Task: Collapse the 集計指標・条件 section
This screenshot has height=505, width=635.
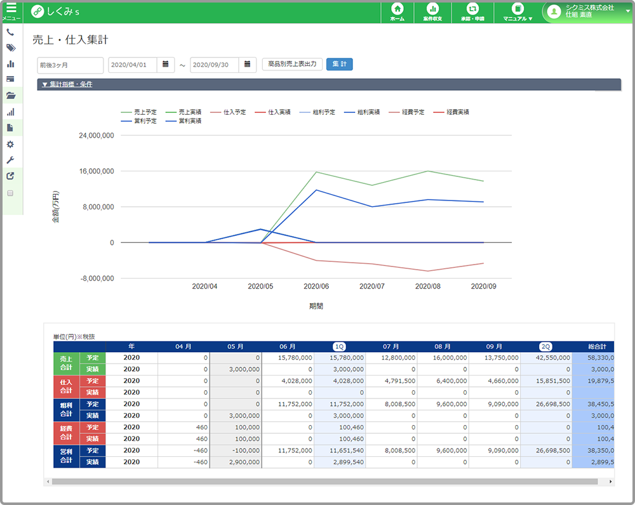Action: tap(67, 84)
